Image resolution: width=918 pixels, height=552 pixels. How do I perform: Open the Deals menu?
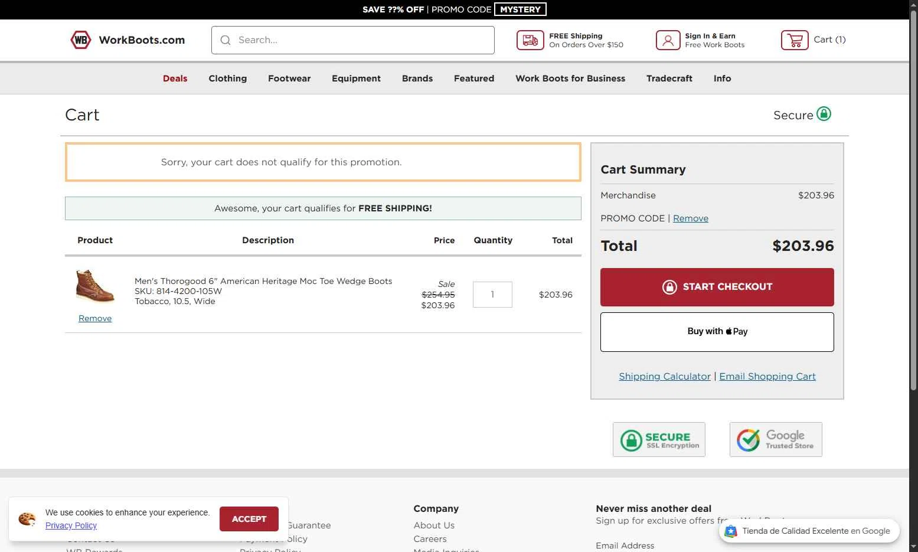point(175,79)
